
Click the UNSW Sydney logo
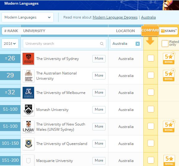[28, 126]
